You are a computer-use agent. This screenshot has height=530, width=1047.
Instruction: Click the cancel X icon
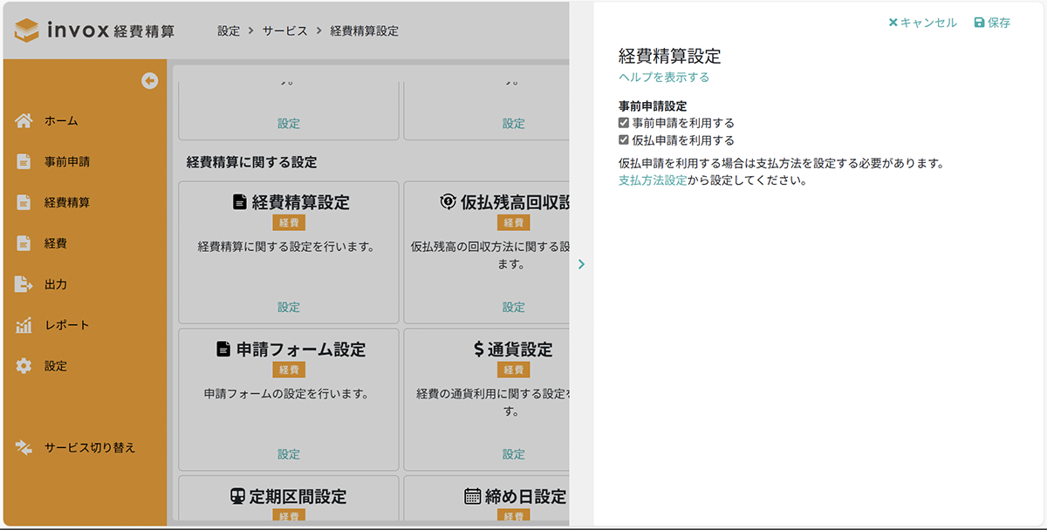coord(893,23)
